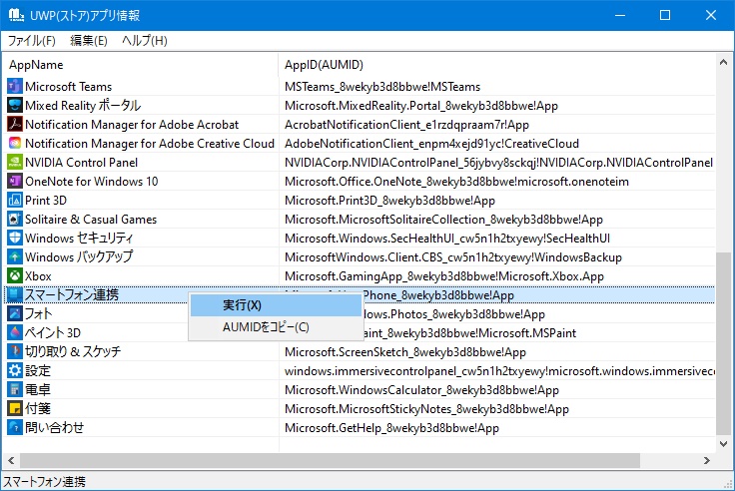Screen dimensions: 735x491
Task: Click the Microsoft.WindowsCalculator AUMID cell
Action: pyautogui.click(x=421, y=390)
